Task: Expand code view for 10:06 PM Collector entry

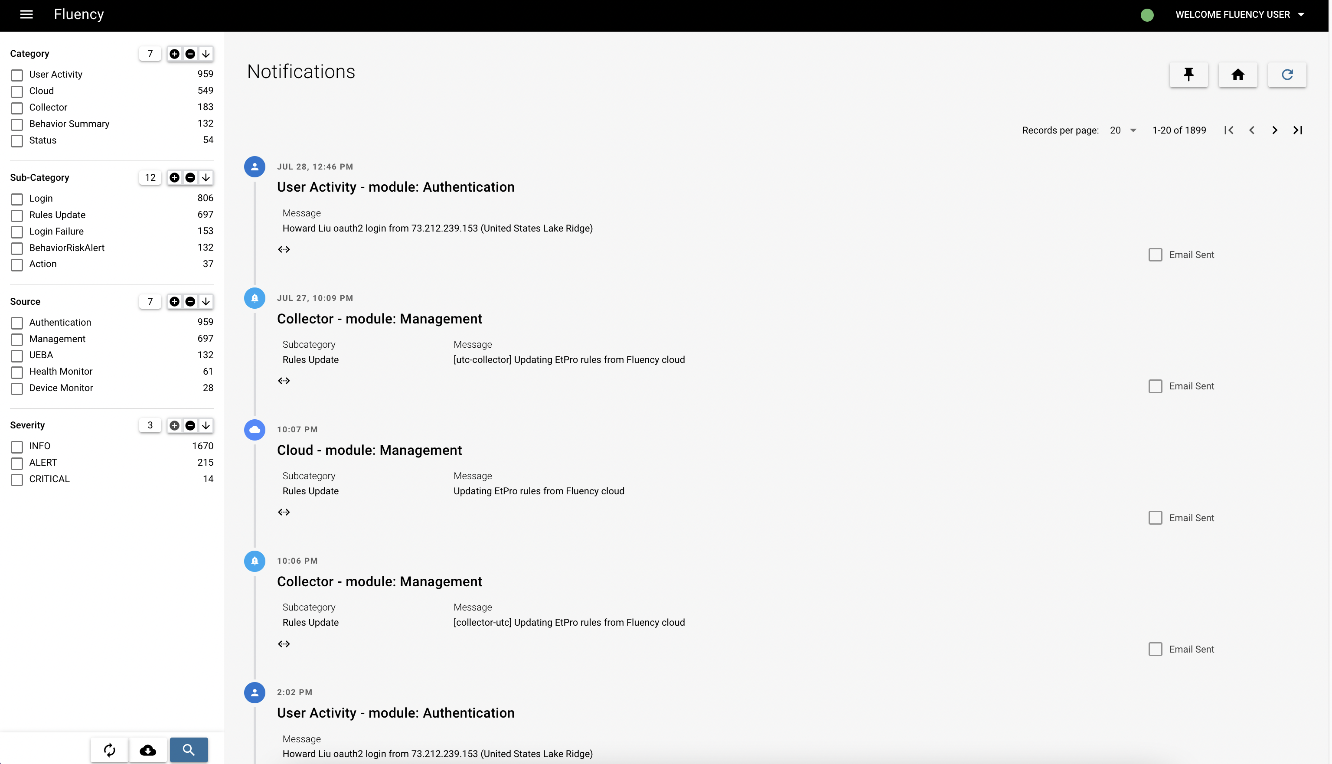Action: pyautogui.click(x=284, y=644)
